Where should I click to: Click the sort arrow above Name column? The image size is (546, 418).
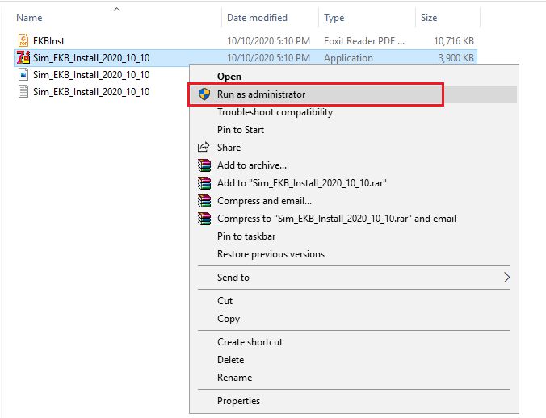pos(116,10)
